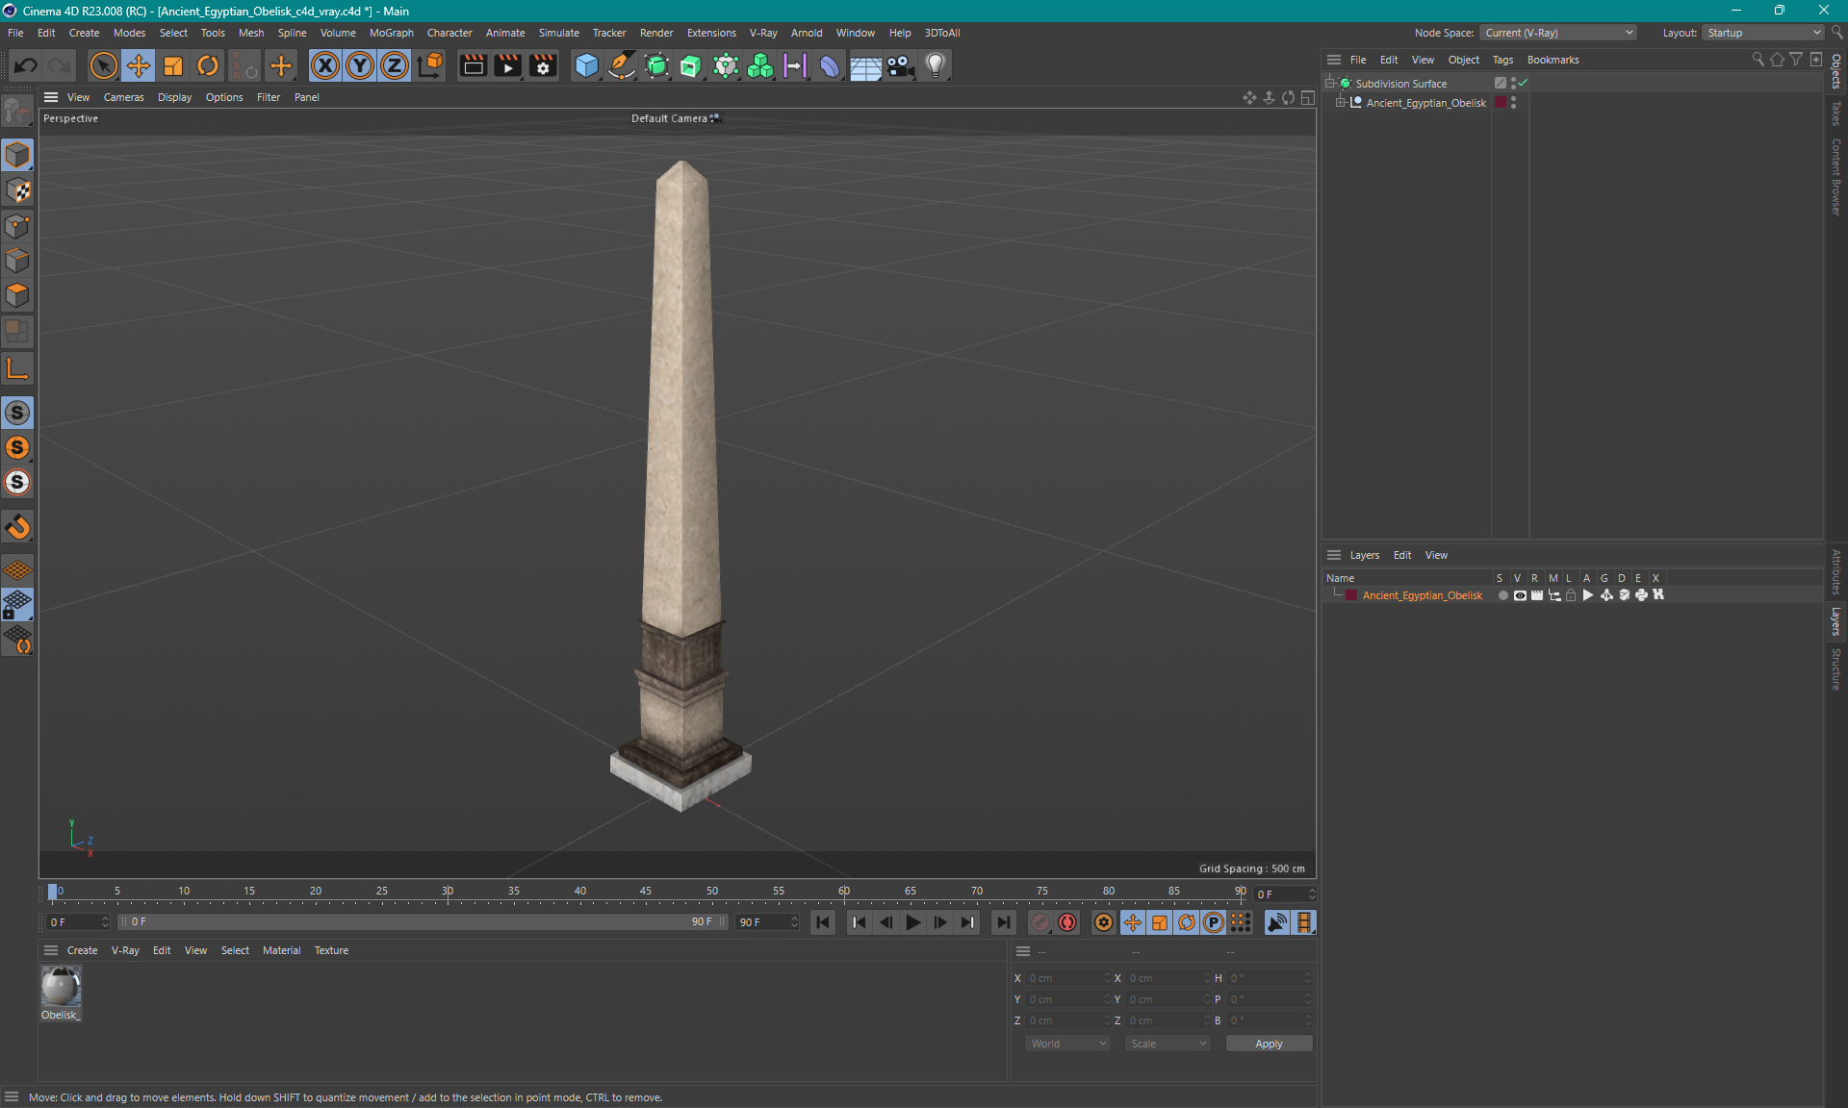Open Edit Render Settings

pyautogui.click(x=543, y=65)
